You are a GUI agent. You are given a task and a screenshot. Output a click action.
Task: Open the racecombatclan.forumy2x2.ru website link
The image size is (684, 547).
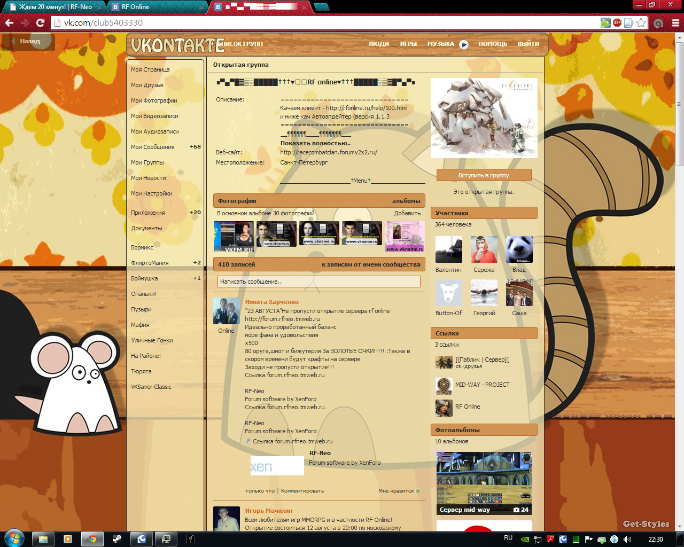[329, 152]
